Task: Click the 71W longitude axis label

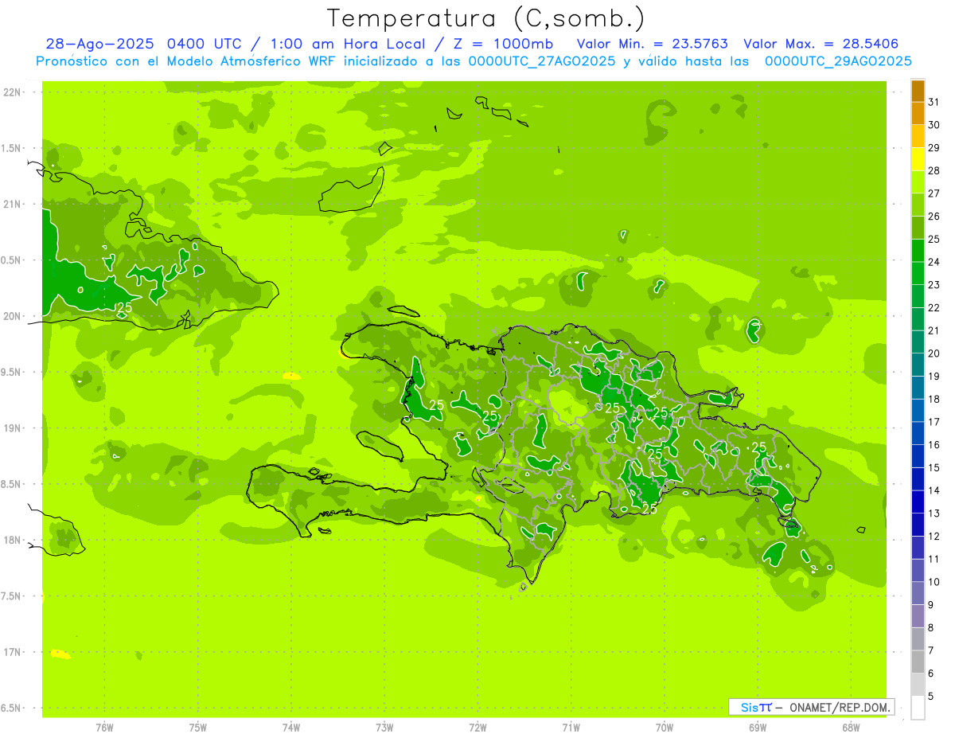Action: (x=571, y=728)
